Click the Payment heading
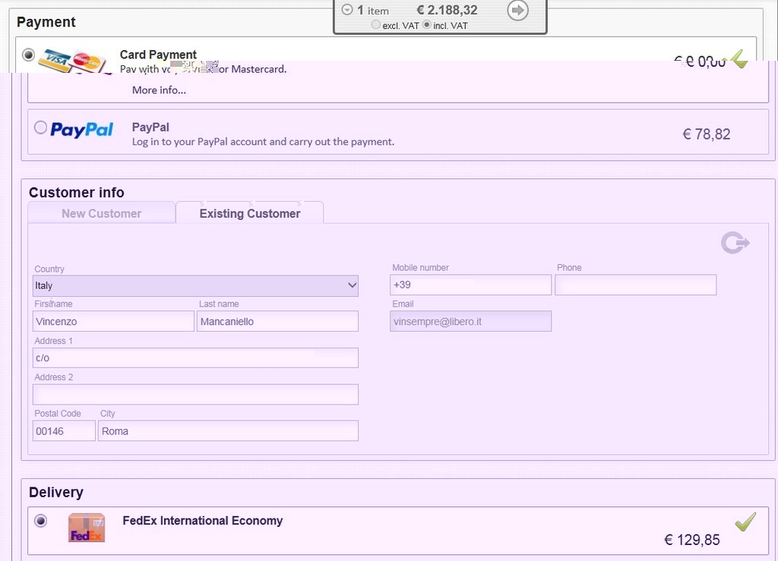The width and height of the screenshot is (778, 561). tap(46, 22)
